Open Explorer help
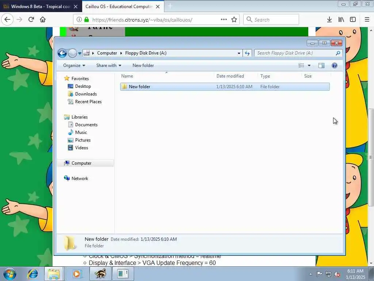Viewport: 374px width, 281px height. [335, 65]
